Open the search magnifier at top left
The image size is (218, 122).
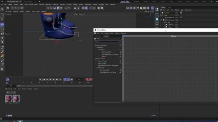point(2,9)
